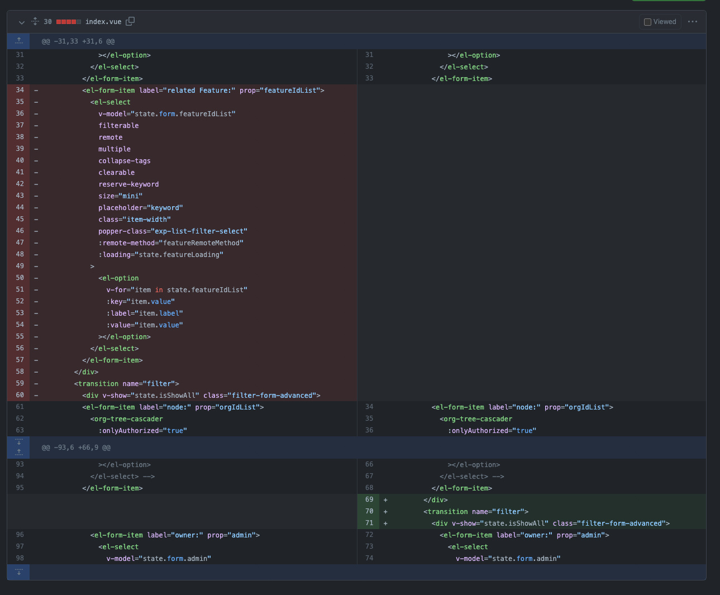Open the file options ellipsis menu

click(x=693, y=22)
